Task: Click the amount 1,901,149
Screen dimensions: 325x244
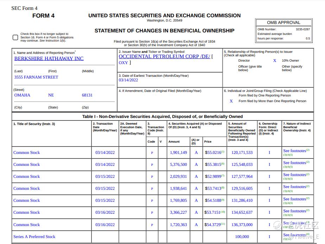Action: coord(178,152)
